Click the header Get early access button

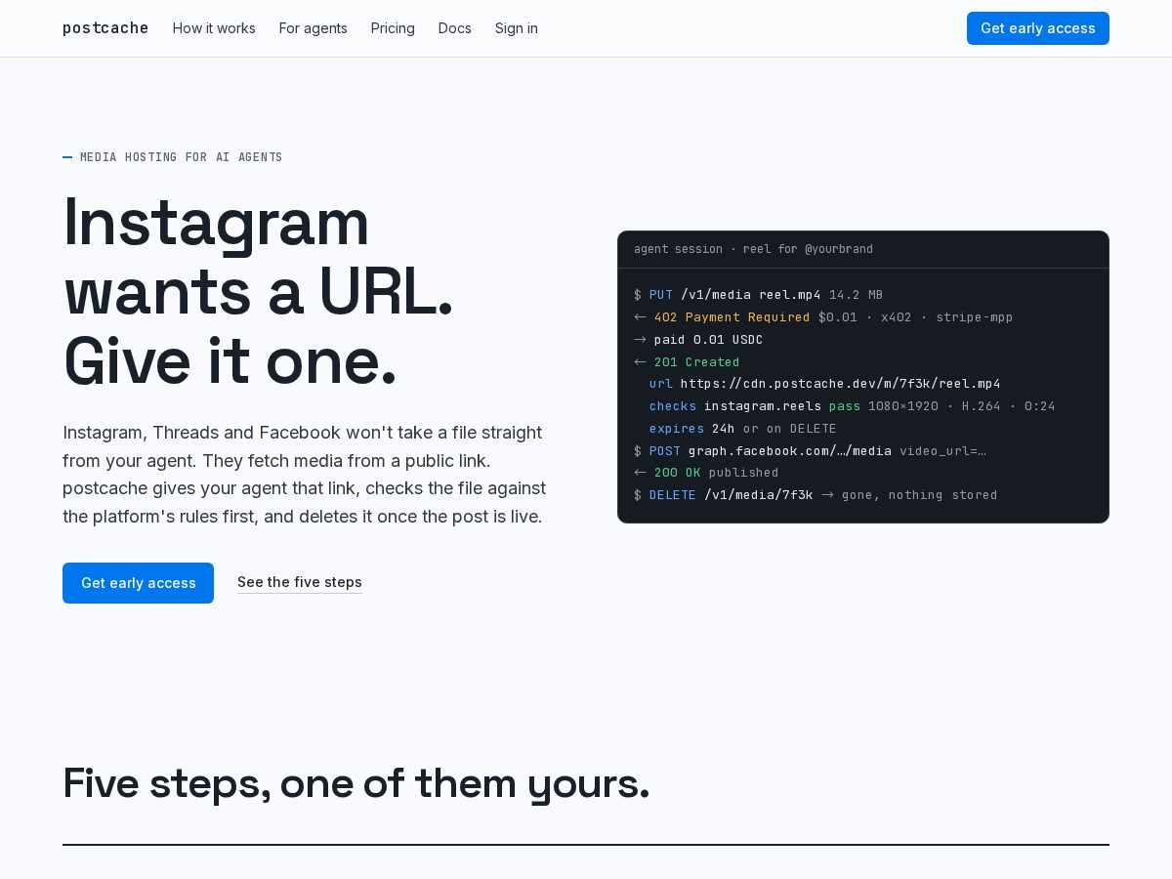point(1038,28)
